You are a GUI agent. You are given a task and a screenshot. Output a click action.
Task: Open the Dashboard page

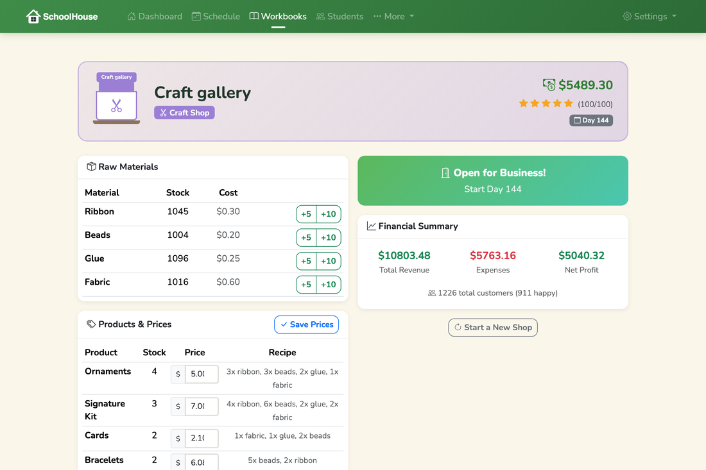click(x=155, y=16)
